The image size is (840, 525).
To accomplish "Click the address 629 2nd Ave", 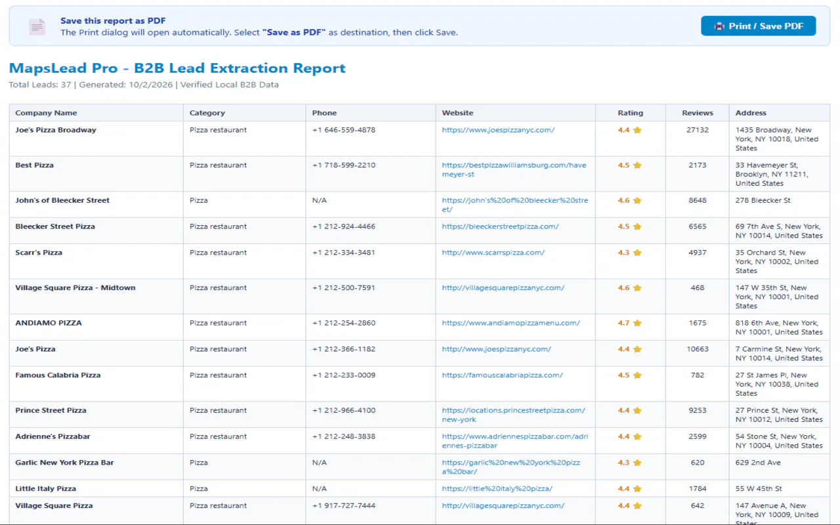I will coord(758,463).
